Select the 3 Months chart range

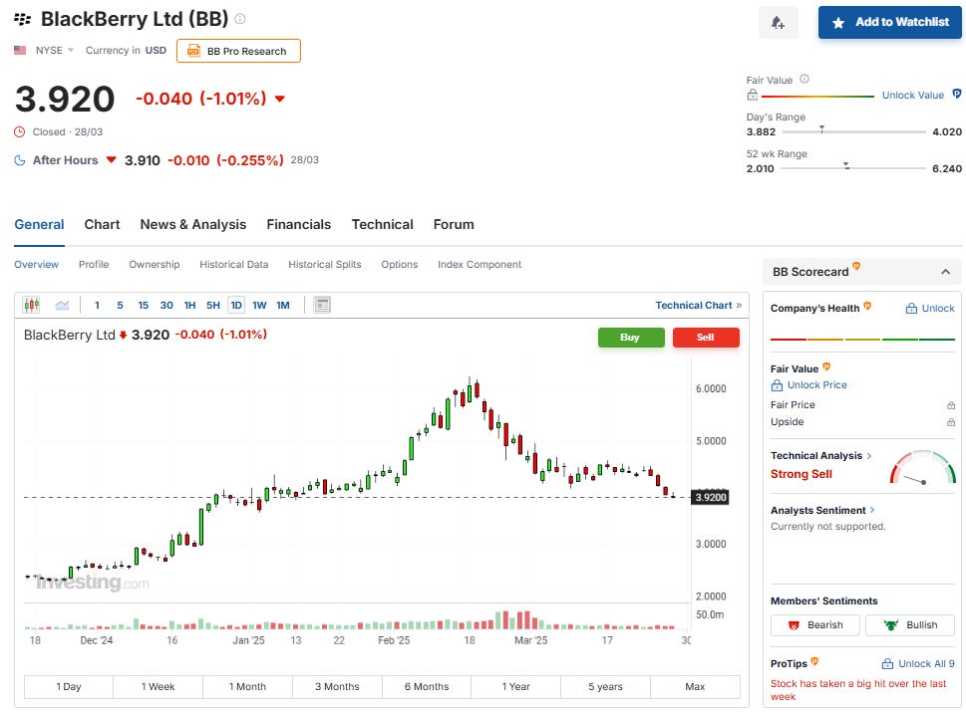[337, 686]
